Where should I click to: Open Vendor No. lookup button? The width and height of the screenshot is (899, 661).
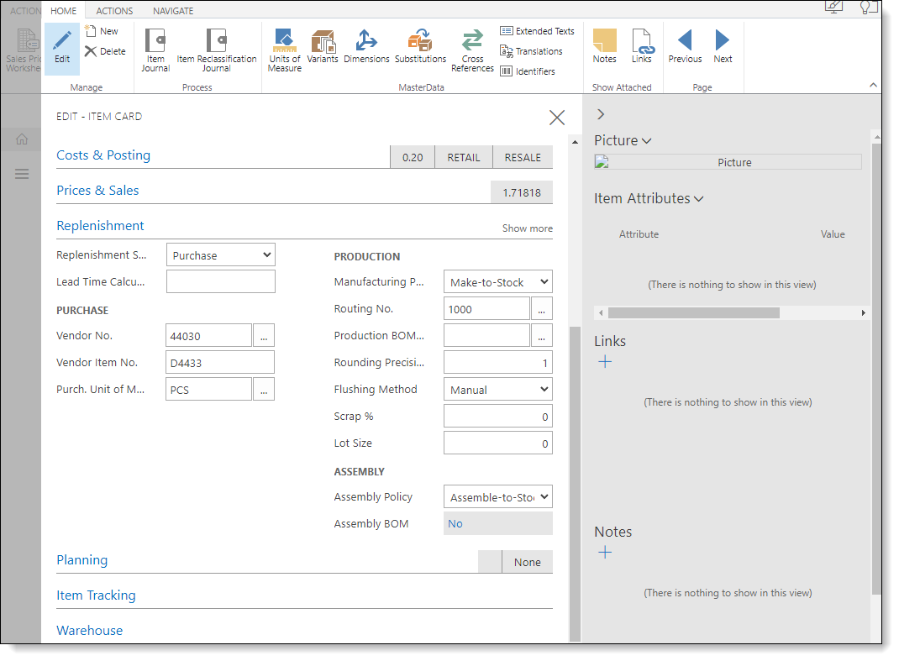tap(264, 335)
